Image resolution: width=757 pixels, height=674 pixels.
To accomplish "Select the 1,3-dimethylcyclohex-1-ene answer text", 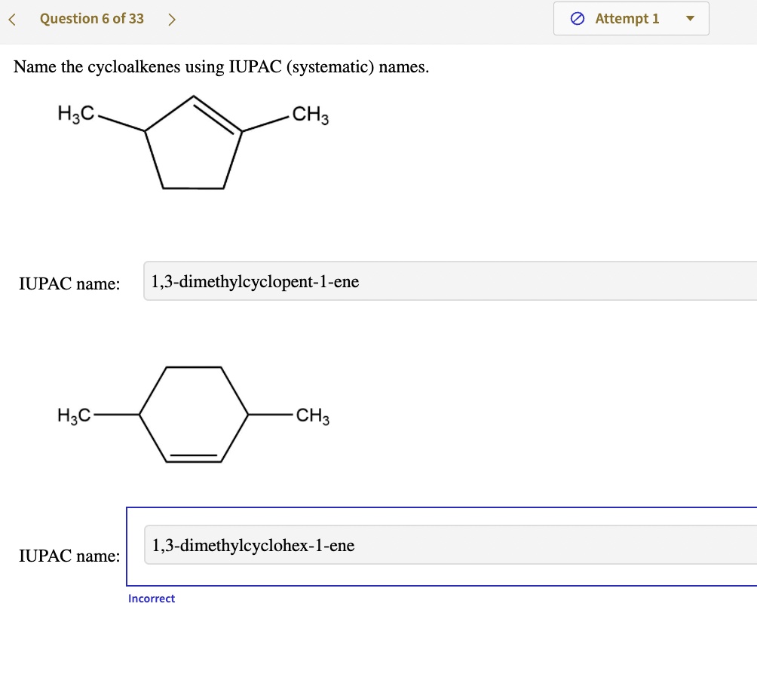I will [x=253, y=545].
